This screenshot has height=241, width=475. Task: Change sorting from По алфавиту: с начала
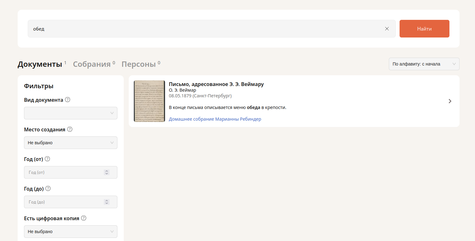[x=424, y=64]
